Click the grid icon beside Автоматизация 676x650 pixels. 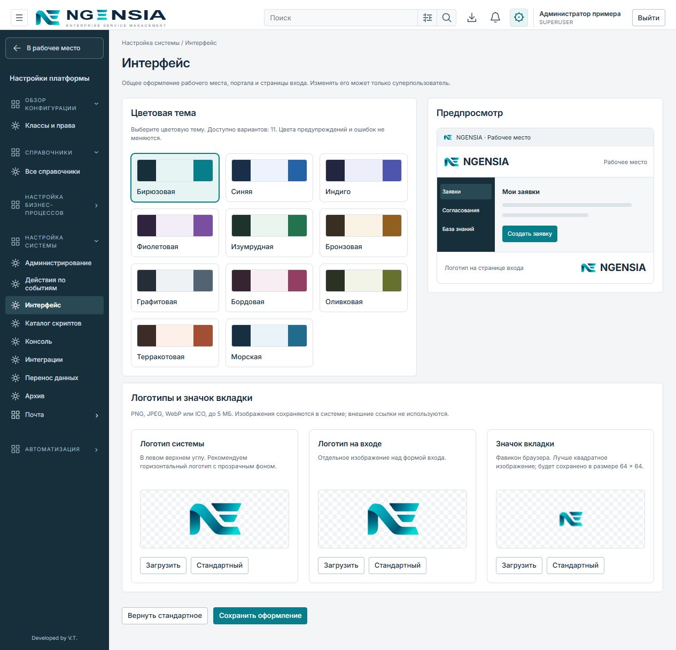tap(15, 450)
